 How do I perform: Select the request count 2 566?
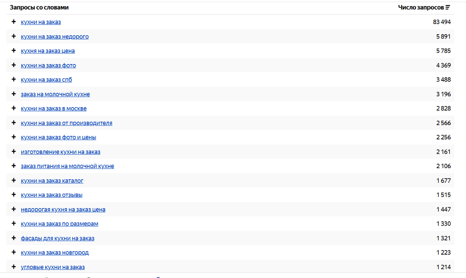[443, 123]
